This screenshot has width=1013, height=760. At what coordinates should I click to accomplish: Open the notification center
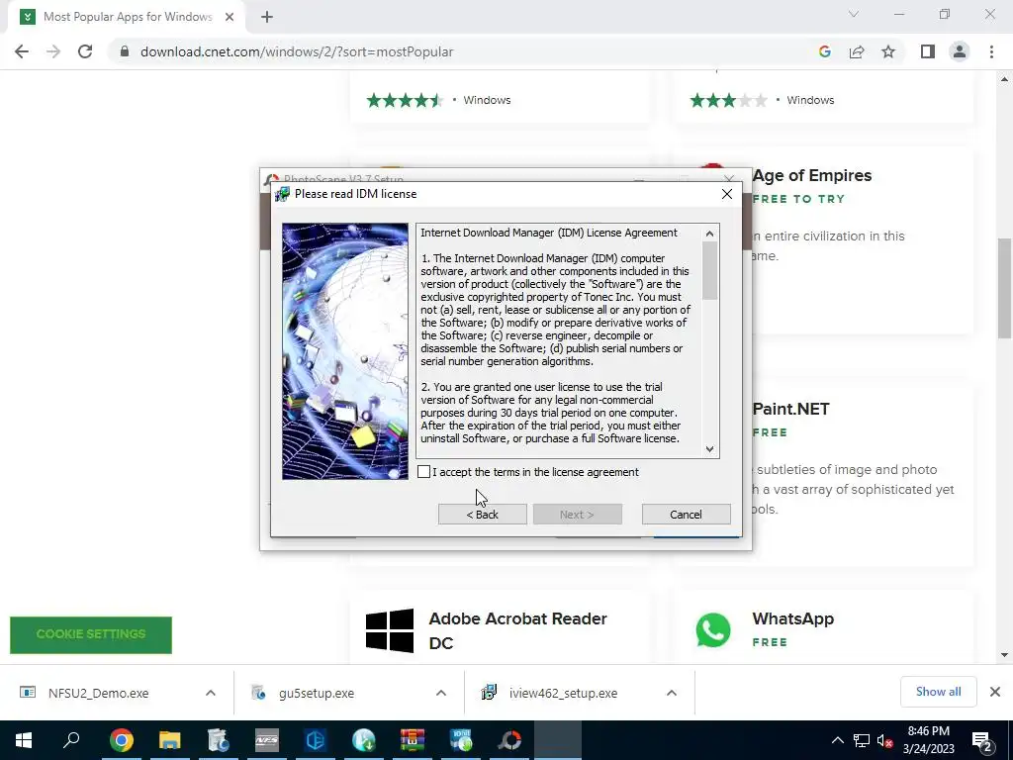(982, 740)
